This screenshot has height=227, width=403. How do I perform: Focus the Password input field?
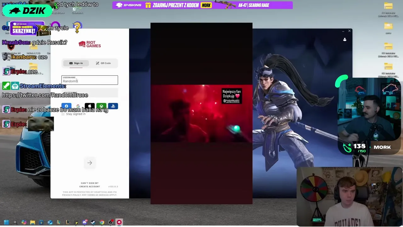(90, 93)
